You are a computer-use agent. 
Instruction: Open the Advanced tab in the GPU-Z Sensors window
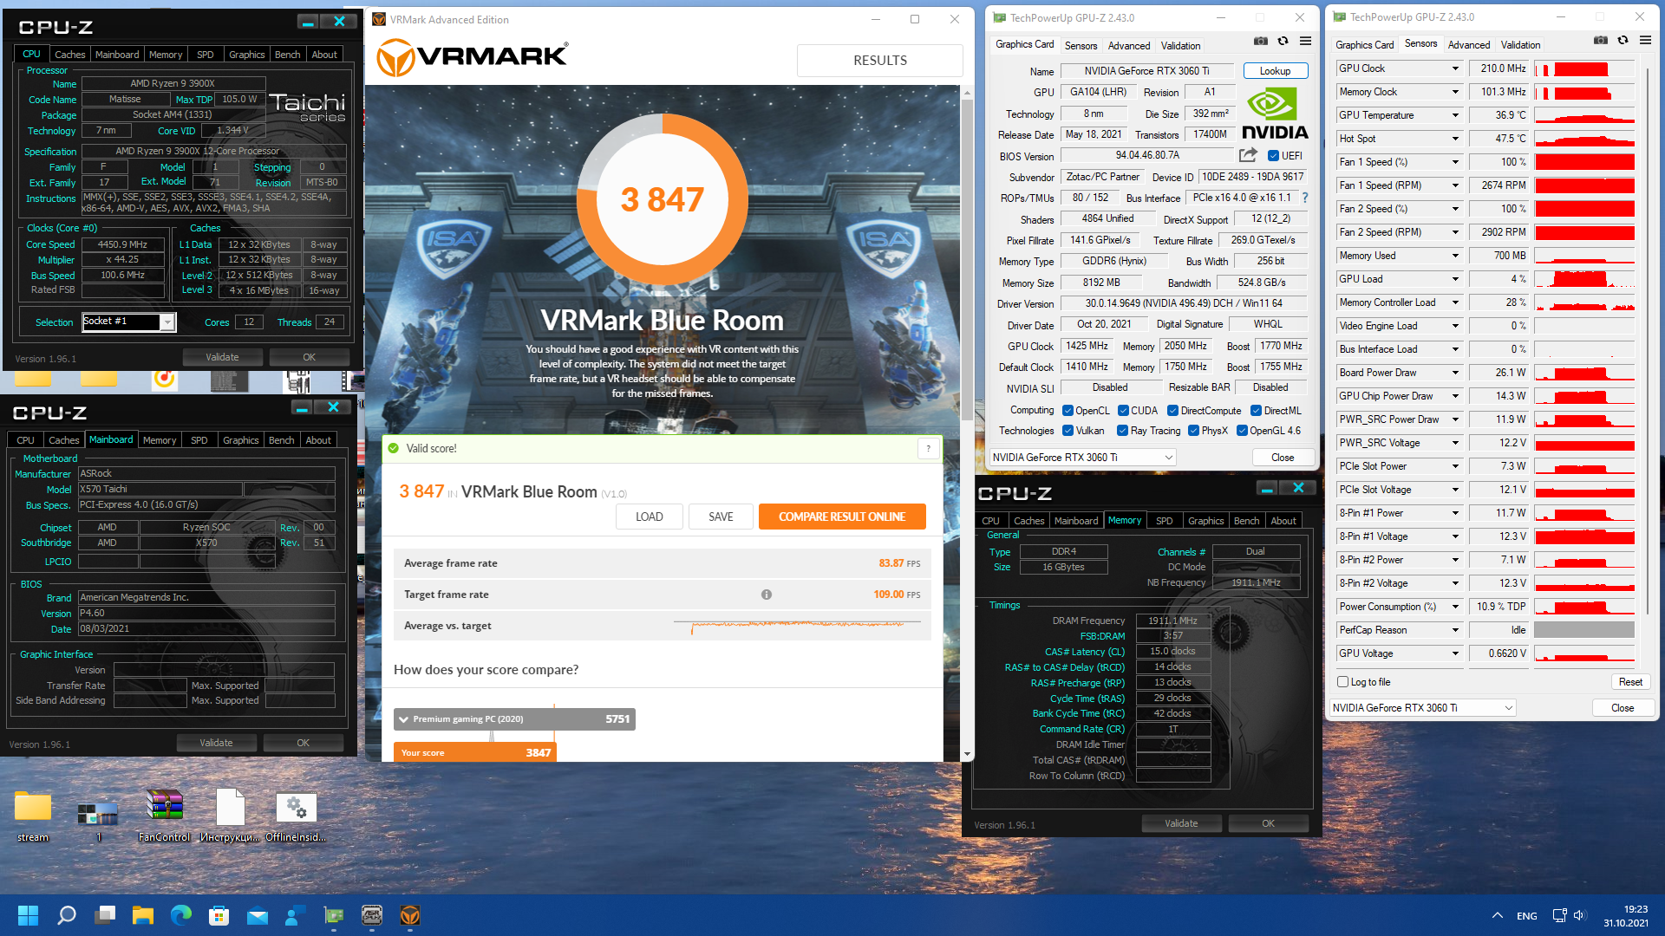tap(1469, 45)
